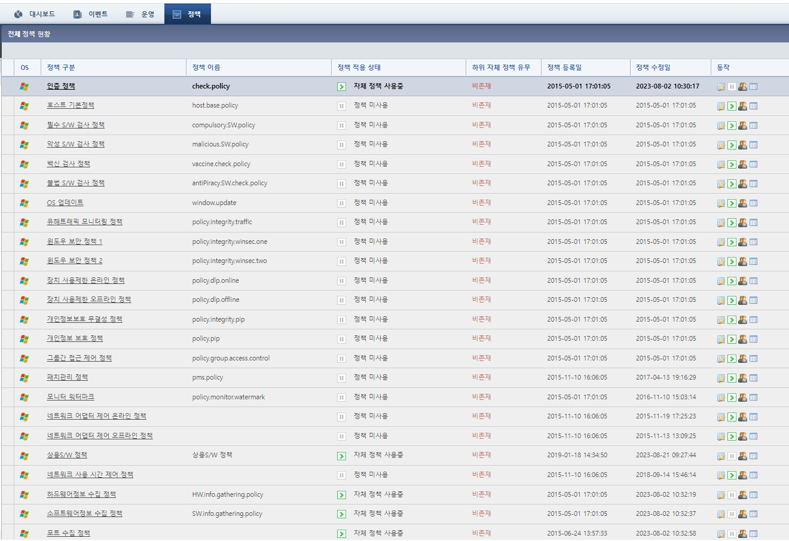
Task: Edit 하드웨어정보 수집 정책 via pencil icon
Action: coord(721,495)
